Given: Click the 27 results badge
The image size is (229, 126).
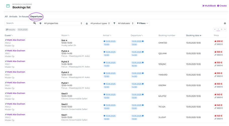Looking at the screenshot, I should 10,30.
